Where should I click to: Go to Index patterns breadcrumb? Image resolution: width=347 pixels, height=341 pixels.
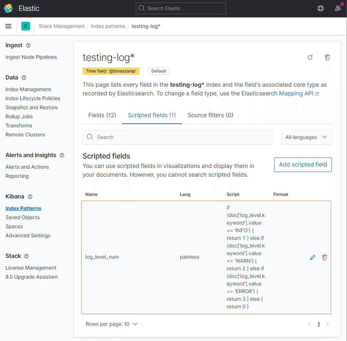108,26
